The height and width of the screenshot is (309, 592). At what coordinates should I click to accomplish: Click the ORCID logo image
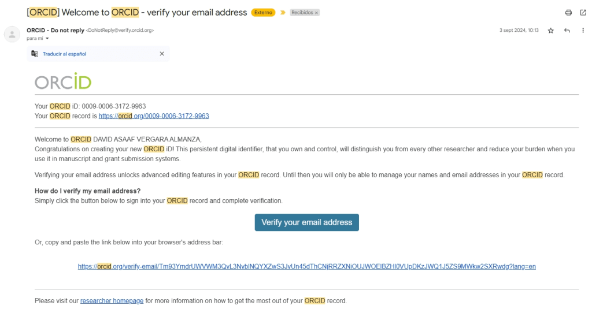62,81
